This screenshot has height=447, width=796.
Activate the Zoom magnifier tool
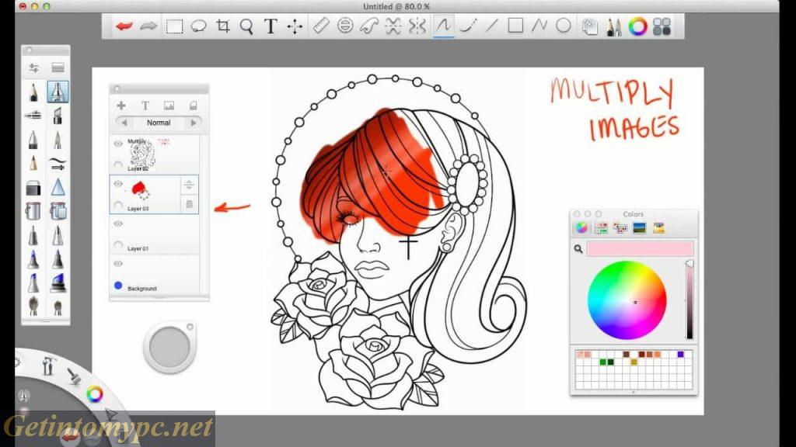tap(246, 26)
